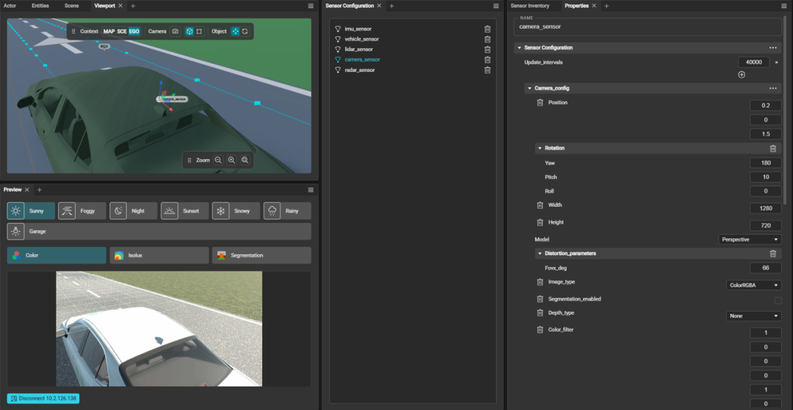Click the Yaw value field 180
Image resolution: width=793 pixels, height=410 pixels.
[766, 163]
